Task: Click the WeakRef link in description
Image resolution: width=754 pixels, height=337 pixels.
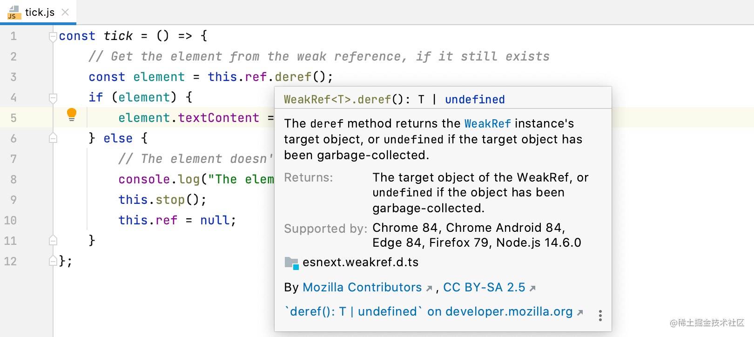Action: 487,123
